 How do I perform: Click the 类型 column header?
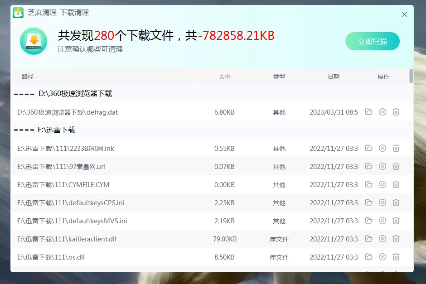click(x=279, y=77)
